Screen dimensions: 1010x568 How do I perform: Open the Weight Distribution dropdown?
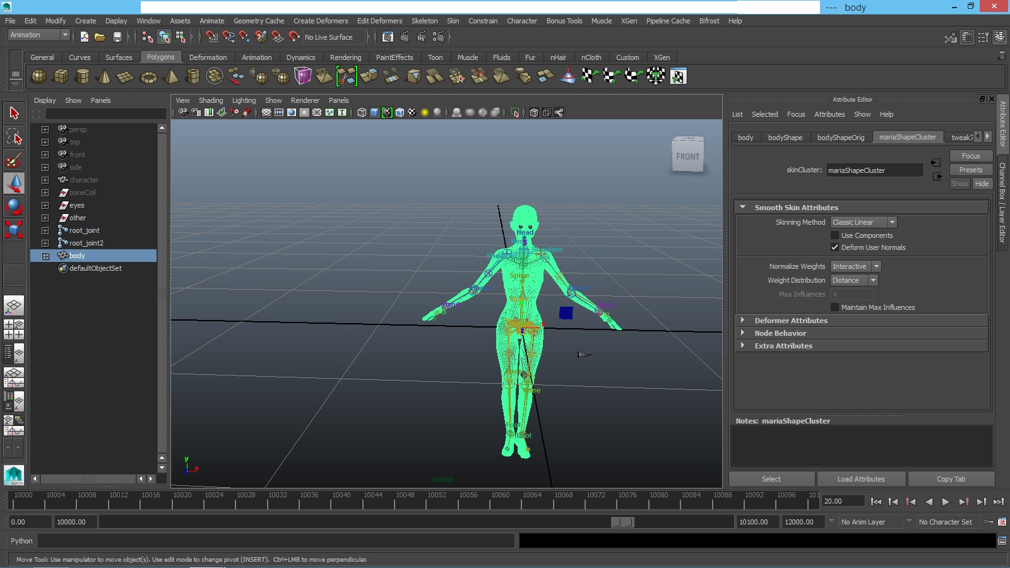[854, 280]
